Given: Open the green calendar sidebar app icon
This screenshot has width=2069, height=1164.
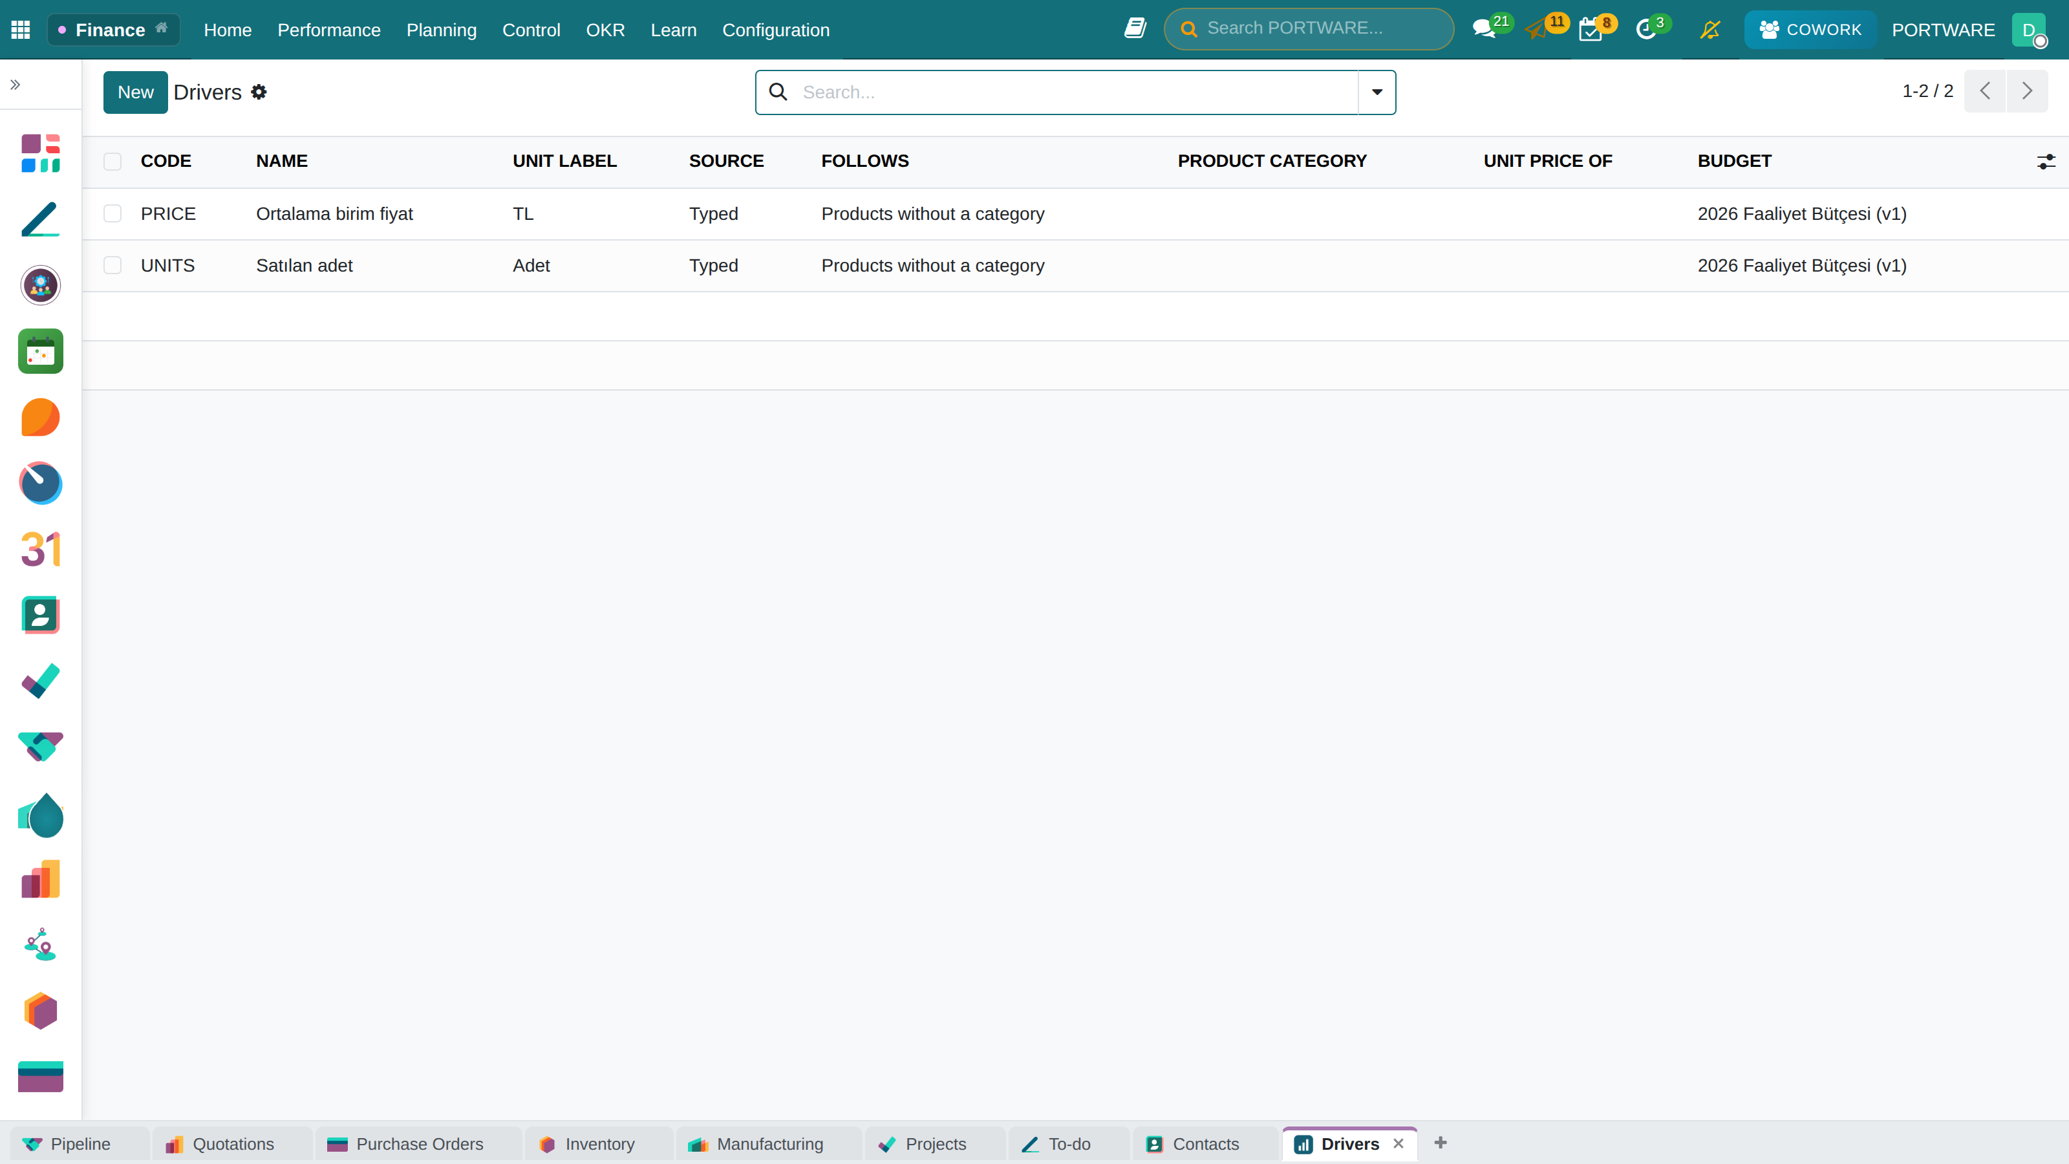Looking at the screenshot, I should [x=40, y=351].
